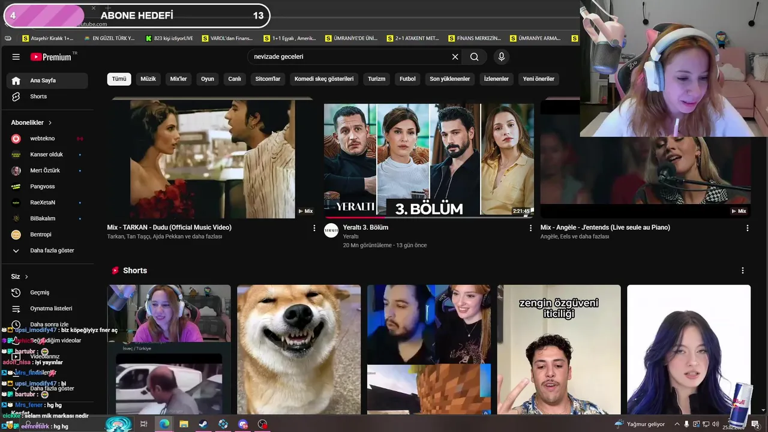Show hidden system tray icons

click(x=677, y=424)
